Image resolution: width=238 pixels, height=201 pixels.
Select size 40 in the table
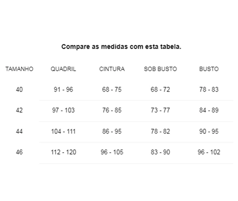point(20,90)
